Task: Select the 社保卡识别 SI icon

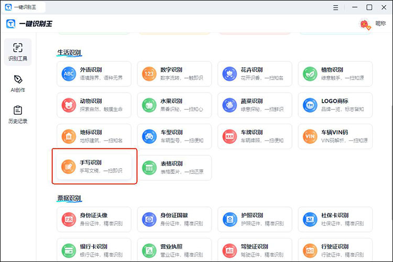Action: point(310,220)
